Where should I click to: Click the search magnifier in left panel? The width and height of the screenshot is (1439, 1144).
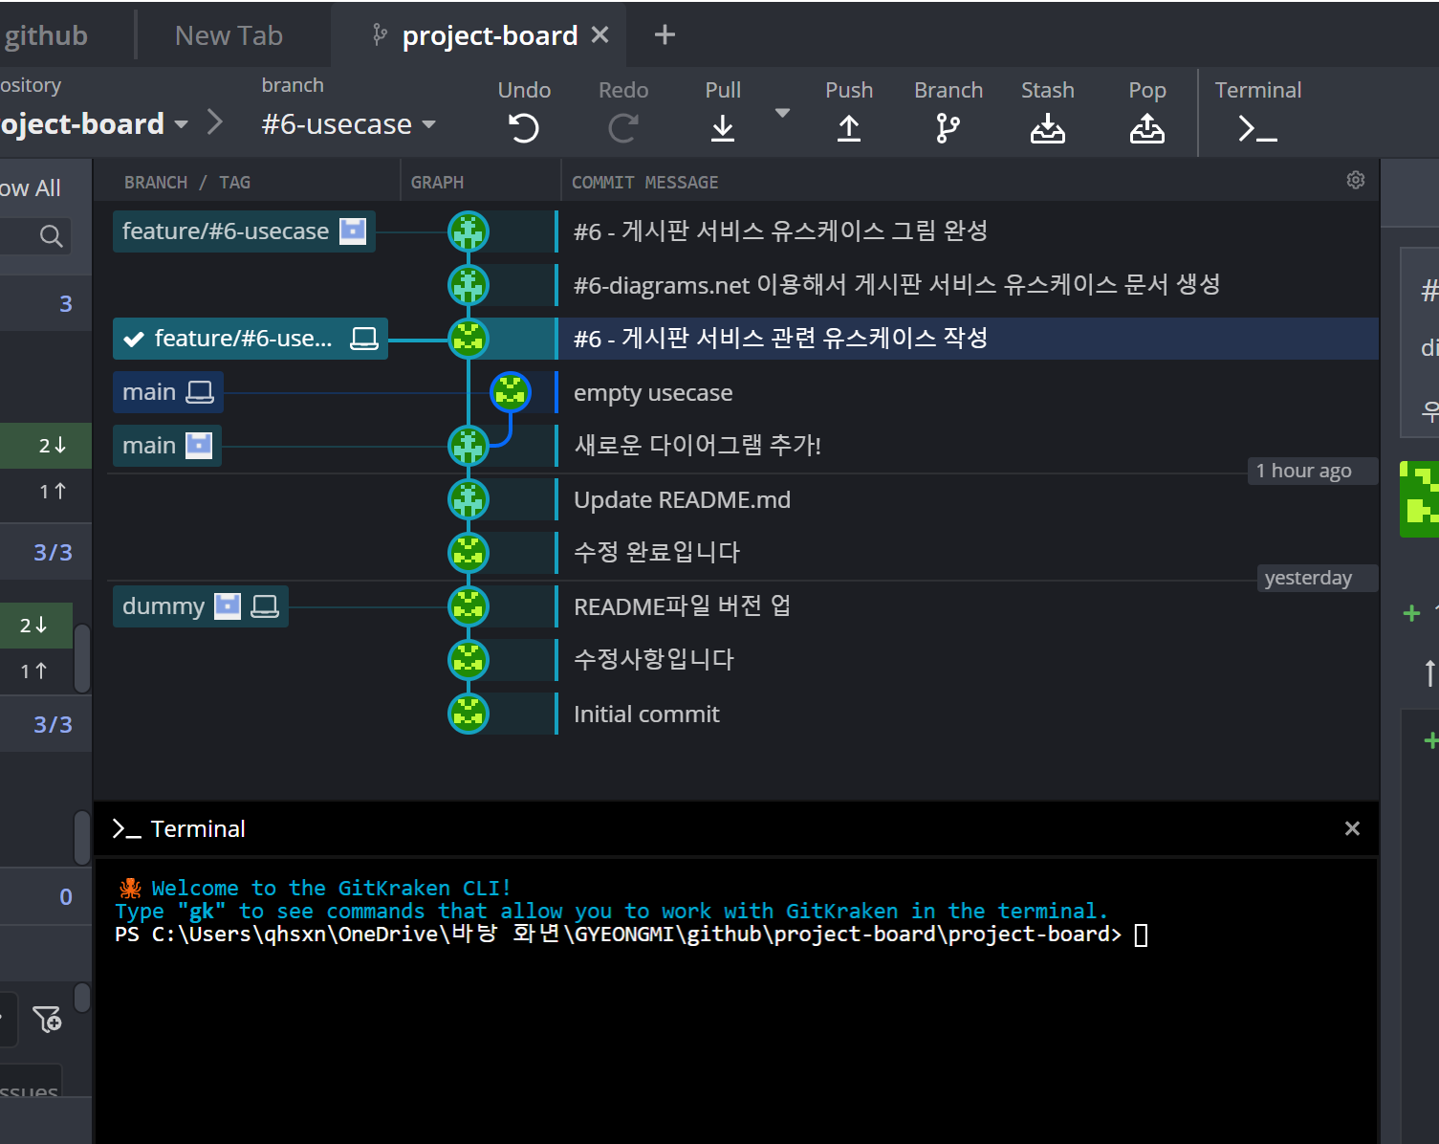(x=52, y=235)
